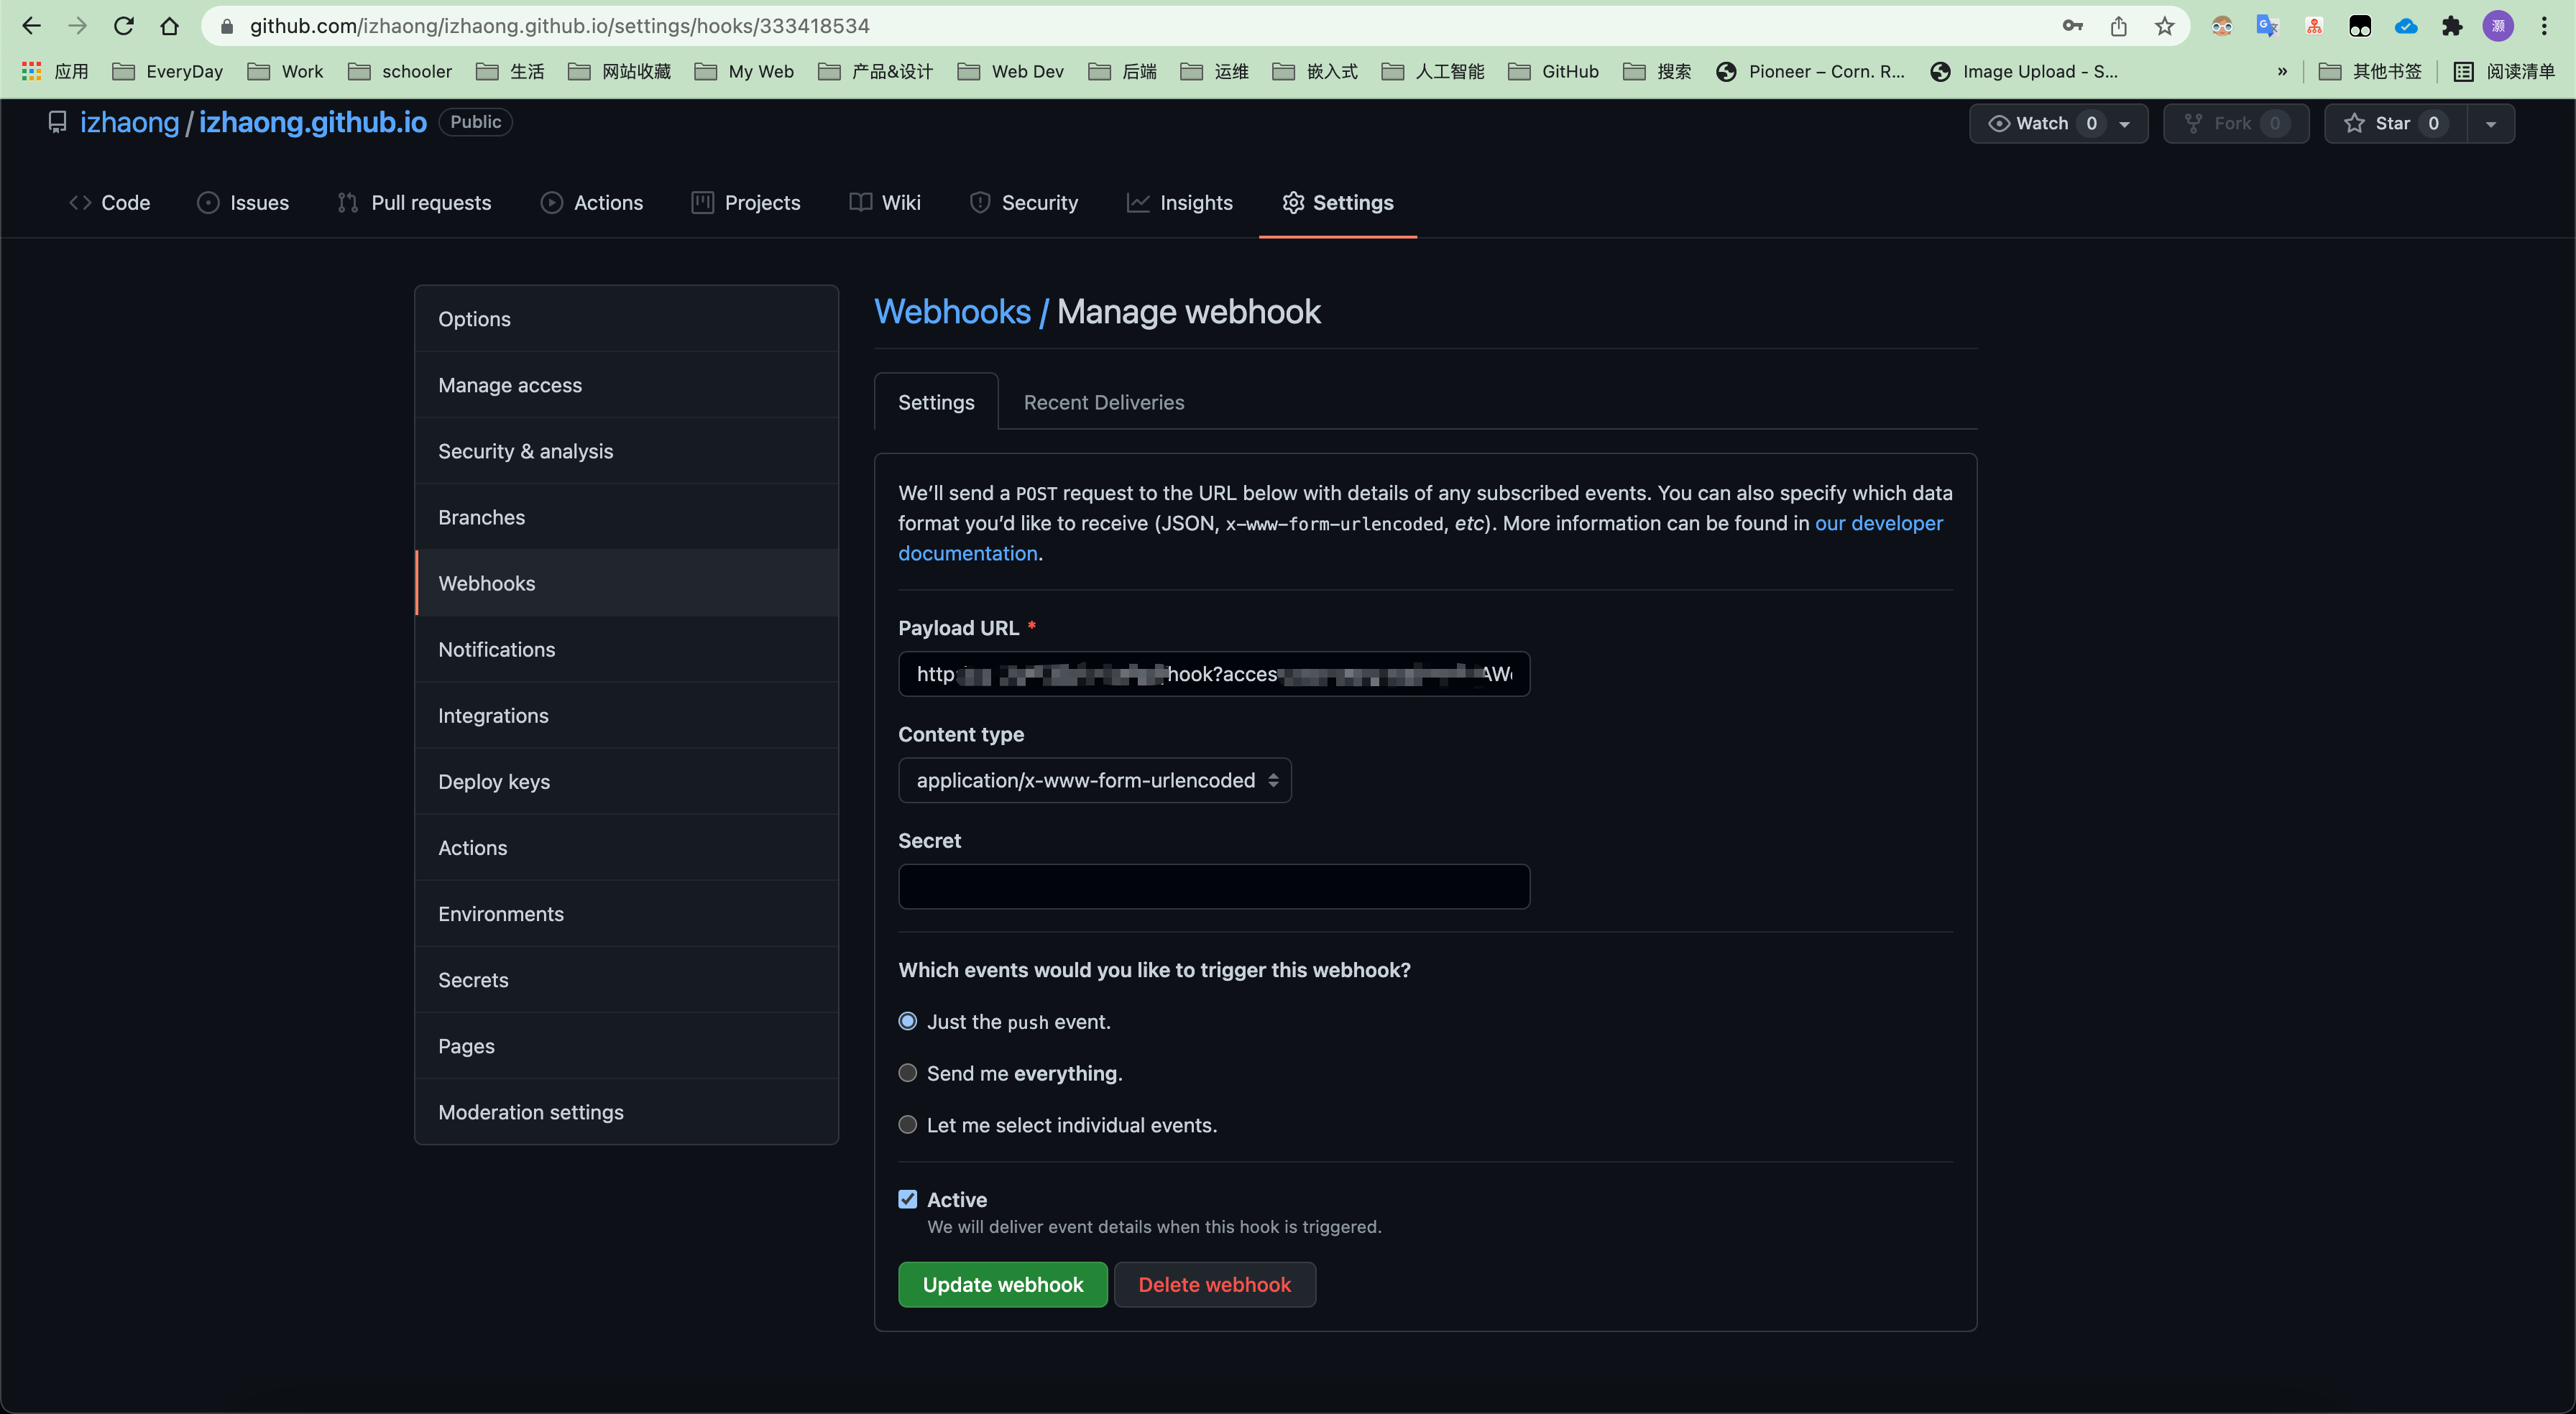Screen dimensions: 2576x1414
Task: Open Chrome apps grid icon in bookmarks bar
Action: (31, 71)
